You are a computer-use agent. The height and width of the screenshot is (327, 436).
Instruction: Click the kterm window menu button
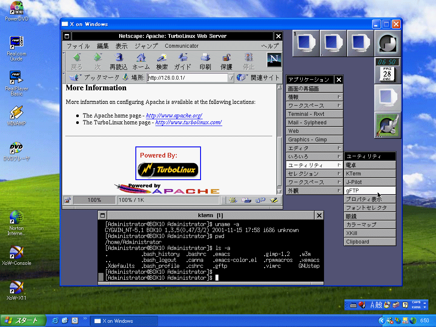click(102, 215)
